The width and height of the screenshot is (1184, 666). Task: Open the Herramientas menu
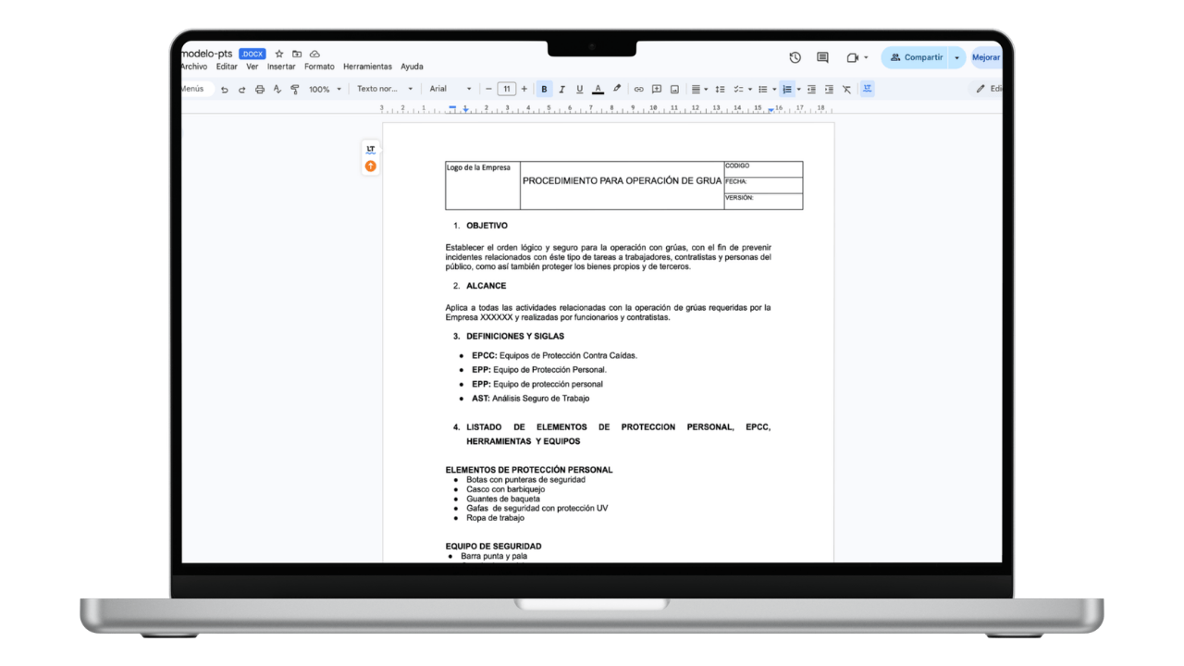coord(368,67)
